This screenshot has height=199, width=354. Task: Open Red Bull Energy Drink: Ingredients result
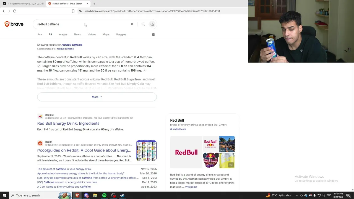click(x=68, y=124)
